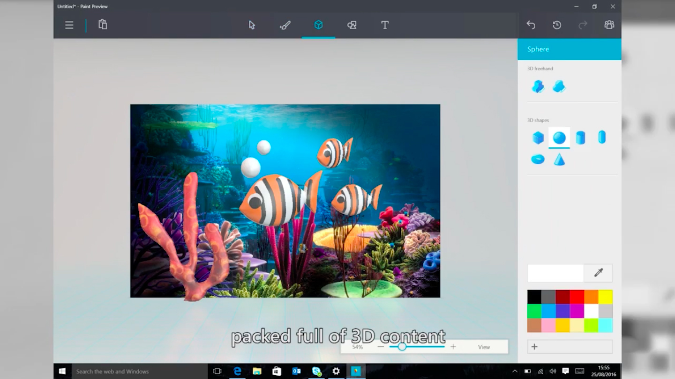Open Settings gear in taskbar
This screenshot has width=675, height=379.
336,371
